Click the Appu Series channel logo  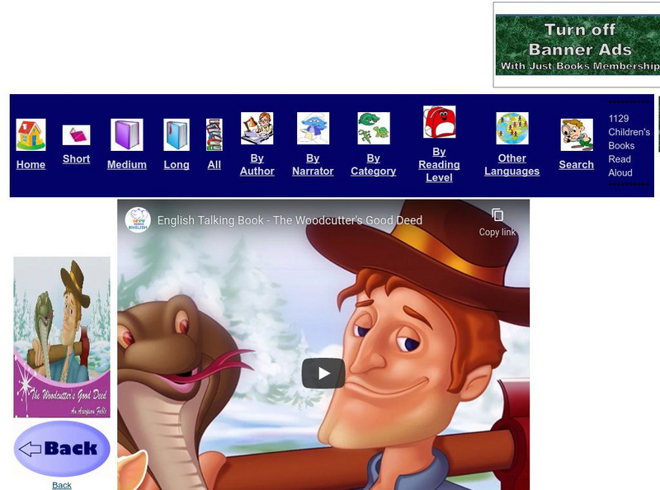pos(138,219)
